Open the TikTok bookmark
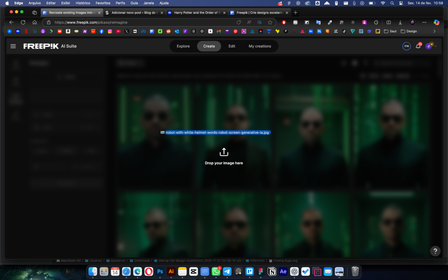 (344, 31)
